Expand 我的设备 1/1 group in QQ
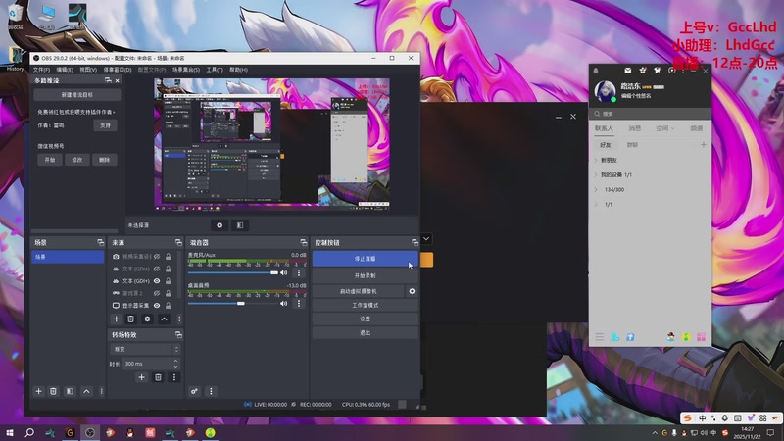Screen dimensions: 784x441 click(596, 175)
